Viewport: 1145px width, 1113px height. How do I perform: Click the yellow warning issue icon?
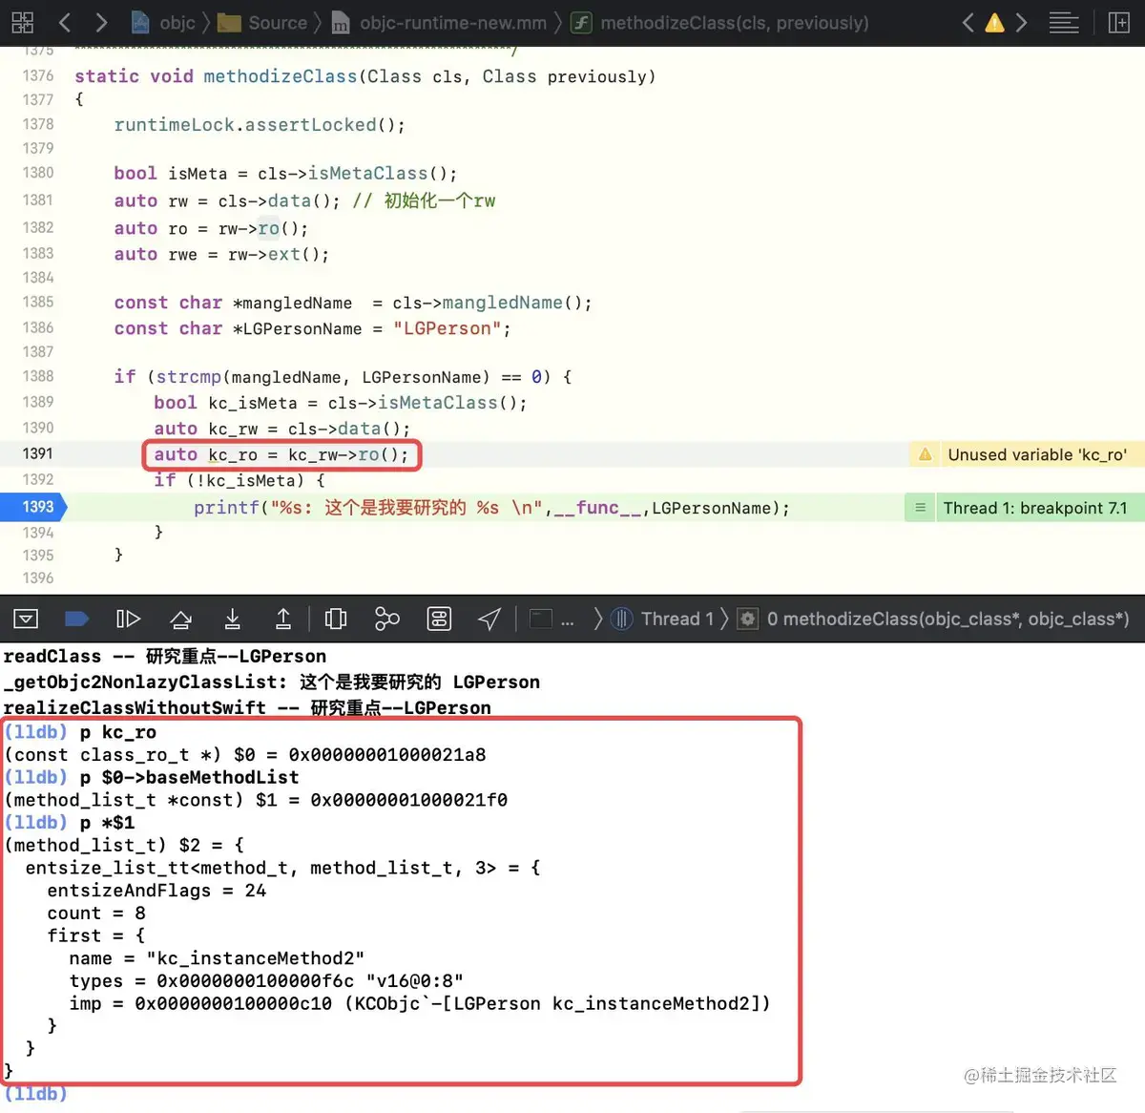pos(994,23)
